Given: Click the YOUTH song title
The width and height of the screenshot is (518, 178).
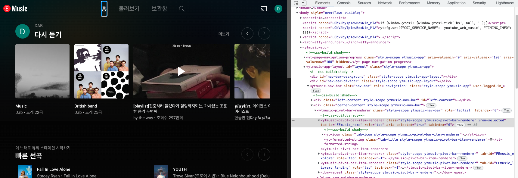Looking at the screenshot, I should (x=180, y=169).
